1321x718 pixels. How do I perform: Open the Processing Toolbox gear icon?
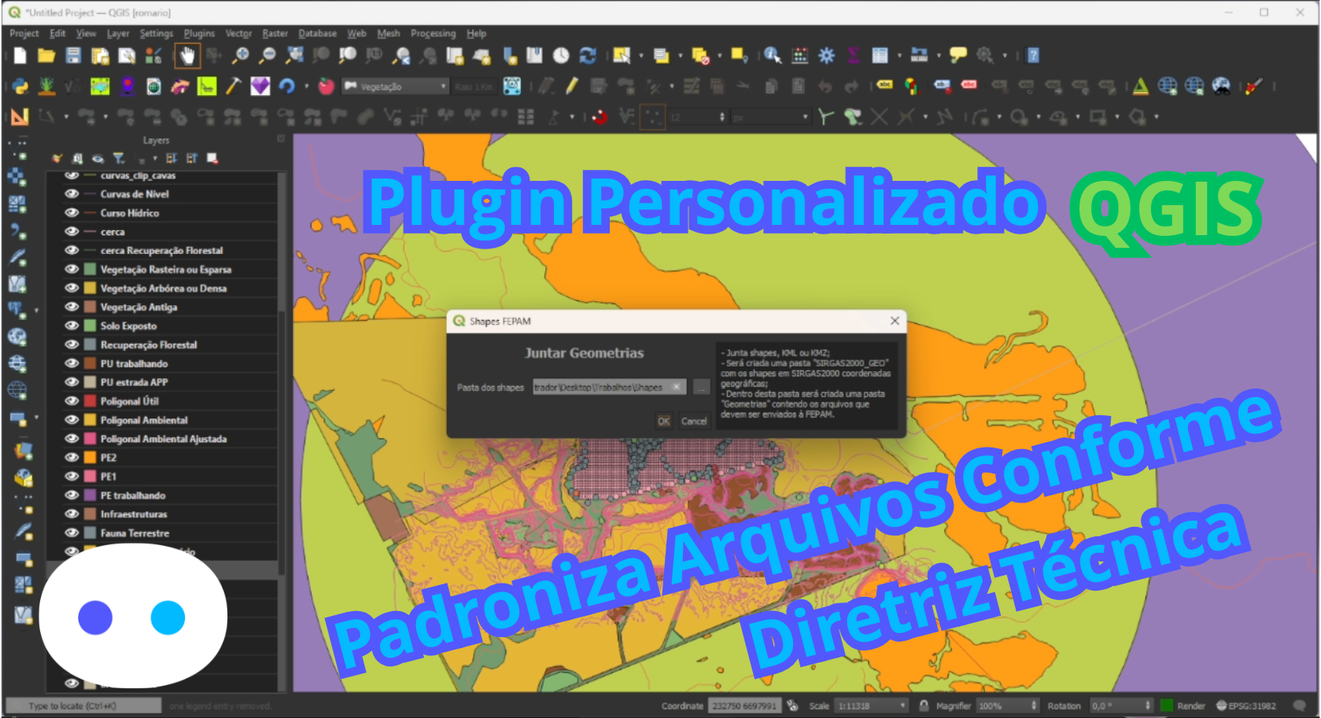pyautogui.click(x=825, y=56)
